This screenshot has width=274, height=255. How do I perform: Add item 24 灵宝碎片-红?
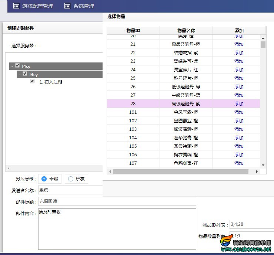click(x=239, y=70)
